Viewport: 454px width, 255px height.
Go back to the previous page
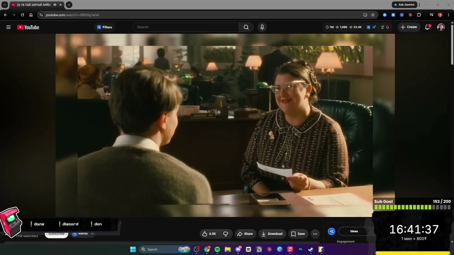(5, 15)
